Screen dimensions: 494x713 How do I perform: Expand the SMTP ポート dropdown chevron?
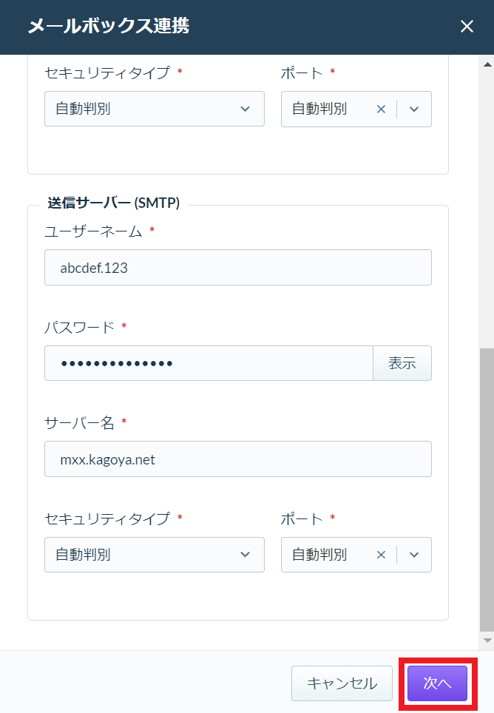(414, 555)
